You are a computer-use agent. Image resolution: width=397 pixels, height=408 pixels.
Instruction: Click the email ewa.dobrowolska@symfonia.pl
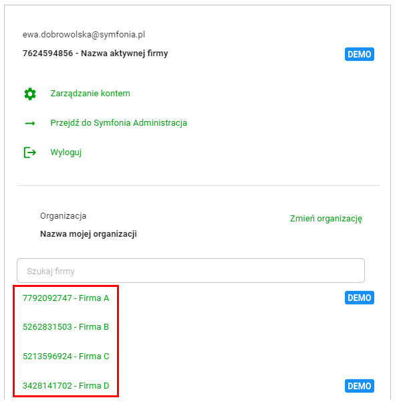point(84,35)
